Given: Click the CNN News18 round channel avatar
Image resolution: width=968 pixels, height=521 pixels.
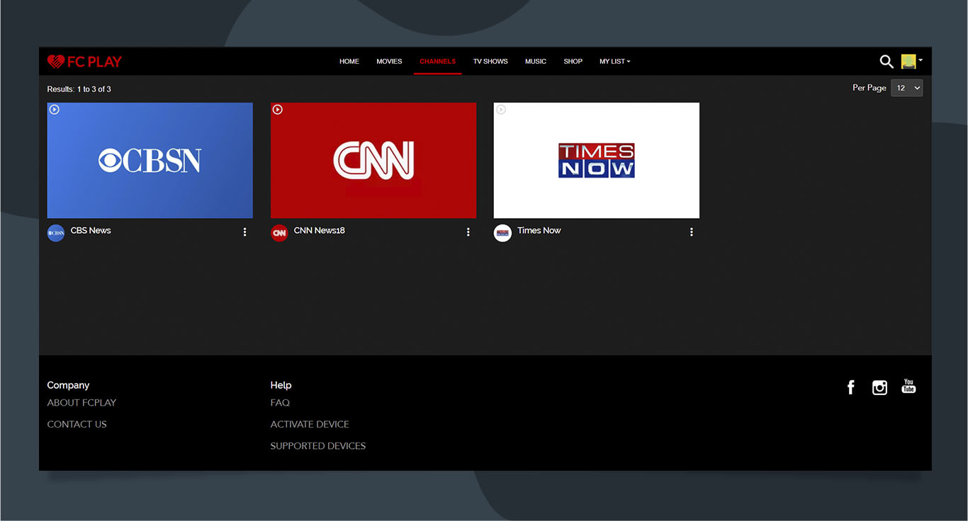Looking at the screenshot, I should (x=279, y=233).
